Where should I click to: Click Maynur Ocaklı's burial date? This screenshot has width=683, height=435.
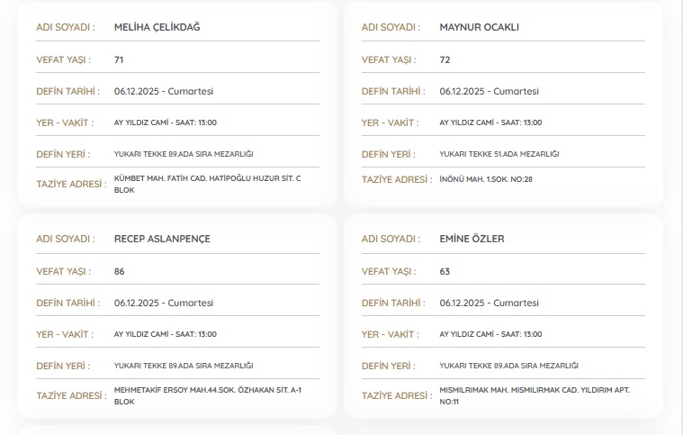(x=489, y=91)
